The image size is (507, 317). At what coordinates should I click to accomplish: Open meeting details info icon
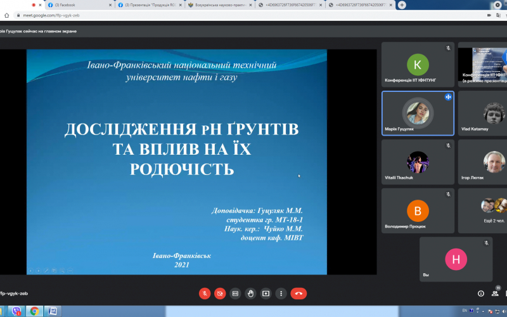481,294
